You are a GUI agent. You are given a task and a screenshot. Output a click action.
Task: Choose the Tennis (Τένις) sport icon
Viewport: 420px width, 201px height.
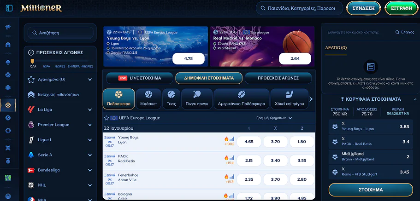pos(171,98)
